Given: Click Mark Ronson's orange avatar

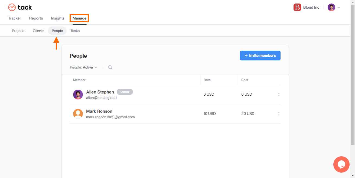Looking at the screenshot, I should coord(78,114).
